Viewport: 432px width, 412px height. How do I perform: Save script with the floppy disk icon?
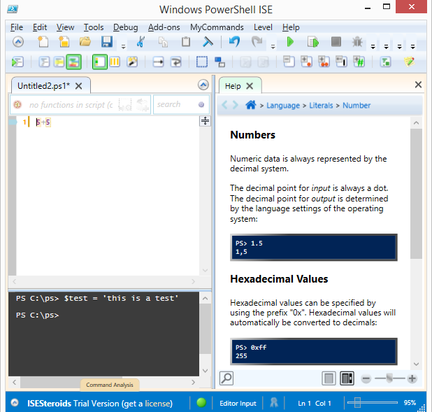(107, 42)
